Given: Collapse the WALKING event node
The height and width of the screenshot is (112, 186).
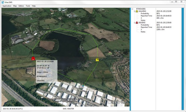Looking at the screenshot, I should point(134,11).
